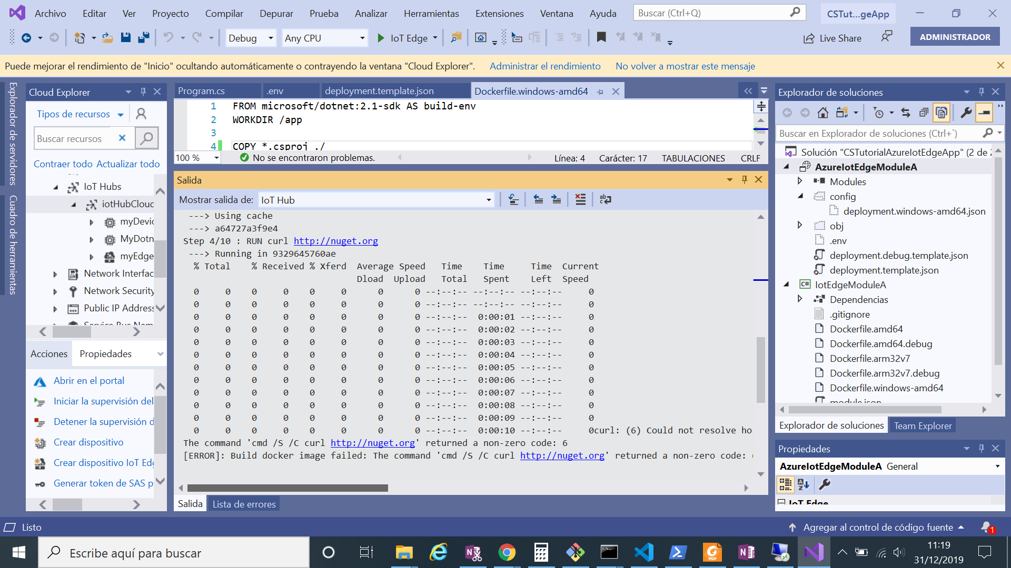Open the Depurar menu
Screen dimensions: 1011x568
coord(276,13)
